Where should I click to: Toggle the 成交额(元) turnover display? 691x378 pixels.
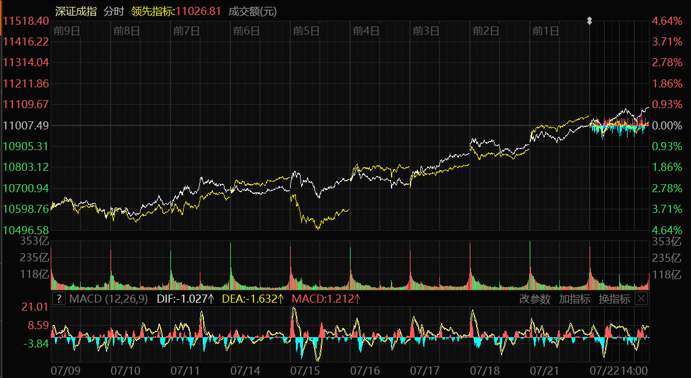[252, 12]
